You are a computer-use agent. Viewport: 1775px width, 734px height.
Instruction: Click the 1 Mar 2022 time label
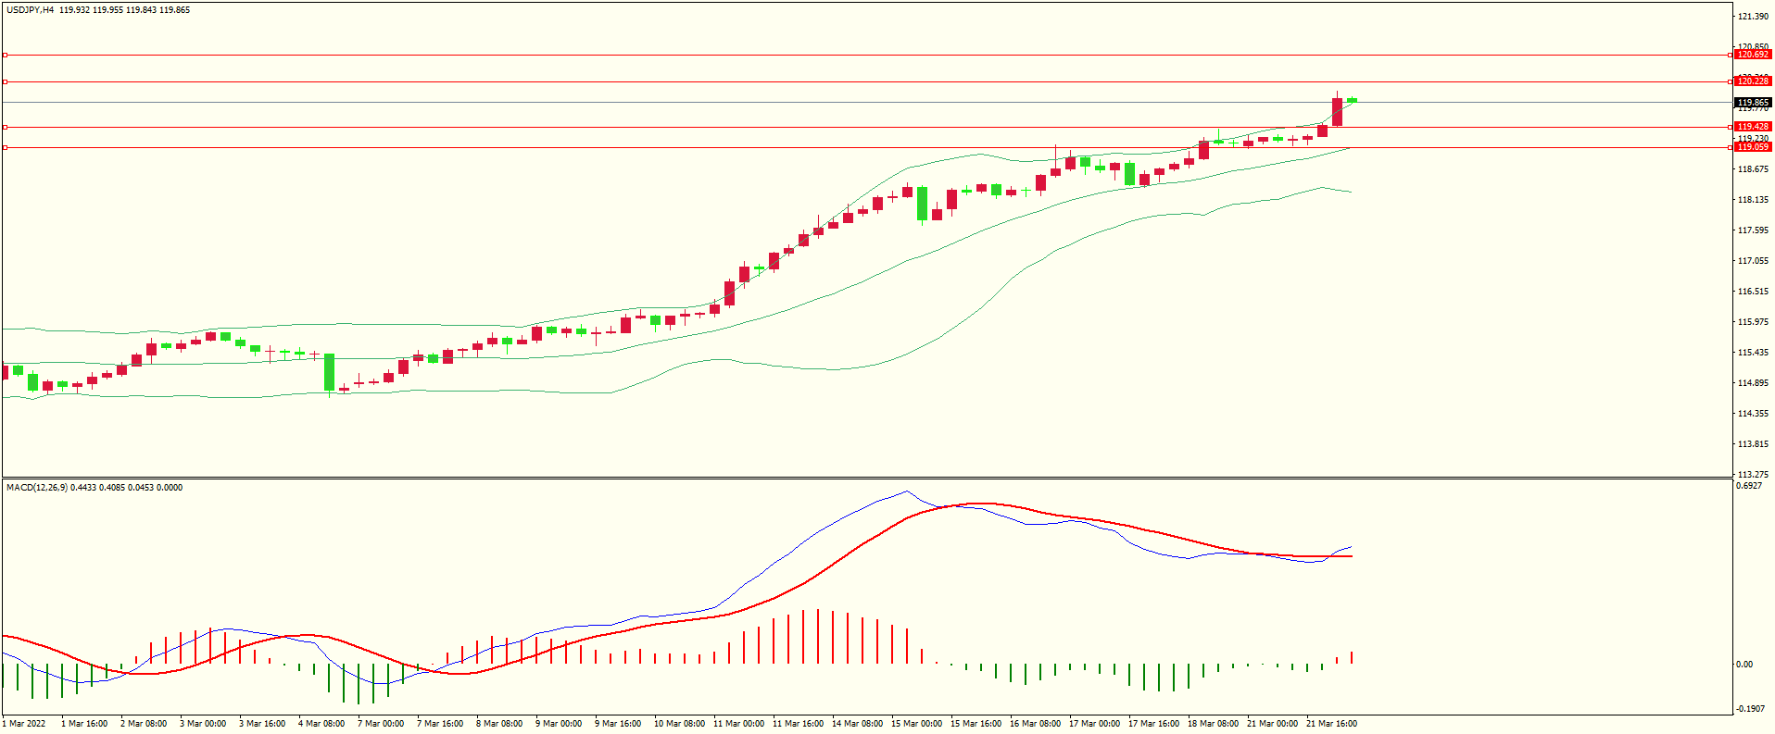tap(24, 724)
